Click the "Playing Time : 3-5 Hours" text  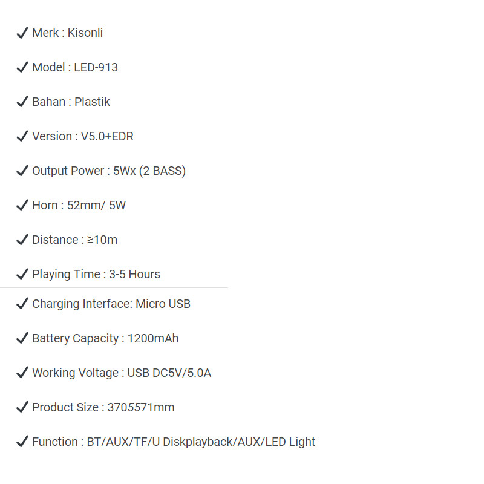coord(96,274)
